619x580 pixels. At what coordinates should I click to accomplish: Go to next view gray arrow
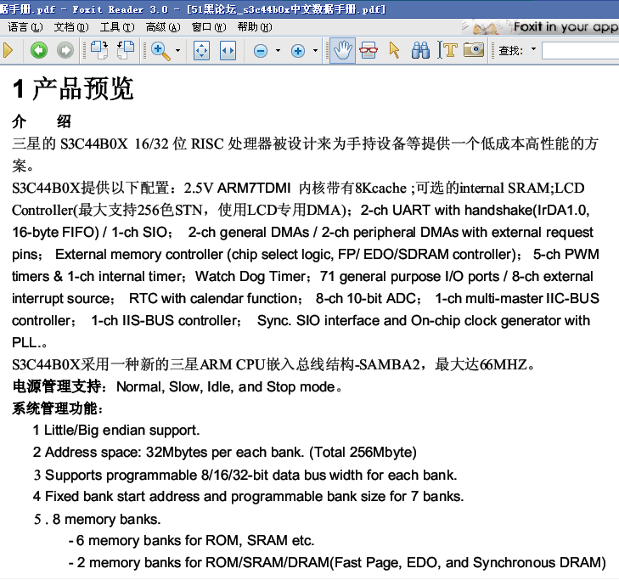click(65, 51)
